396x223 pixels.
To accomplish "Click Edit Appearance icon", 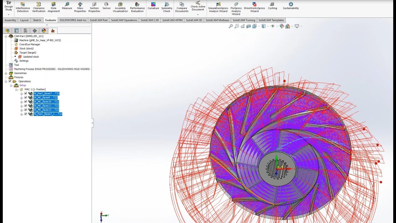I will pyautogui.click(x=282, y=26).
